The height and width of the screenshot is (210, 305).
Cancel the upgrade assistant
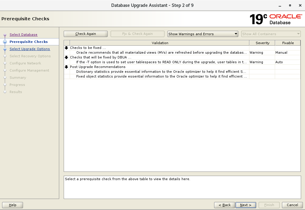(x=292, y=205)
